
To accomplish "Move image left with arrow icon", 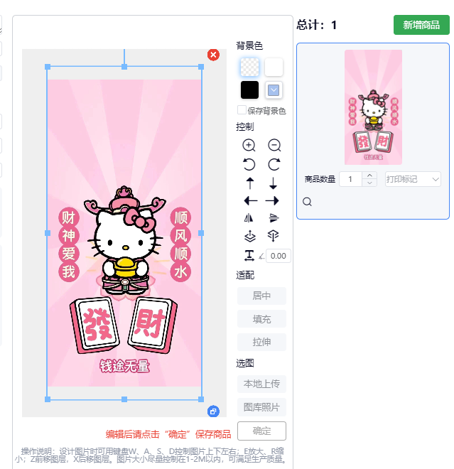I will pyautogui.click(x=251, y=200).
